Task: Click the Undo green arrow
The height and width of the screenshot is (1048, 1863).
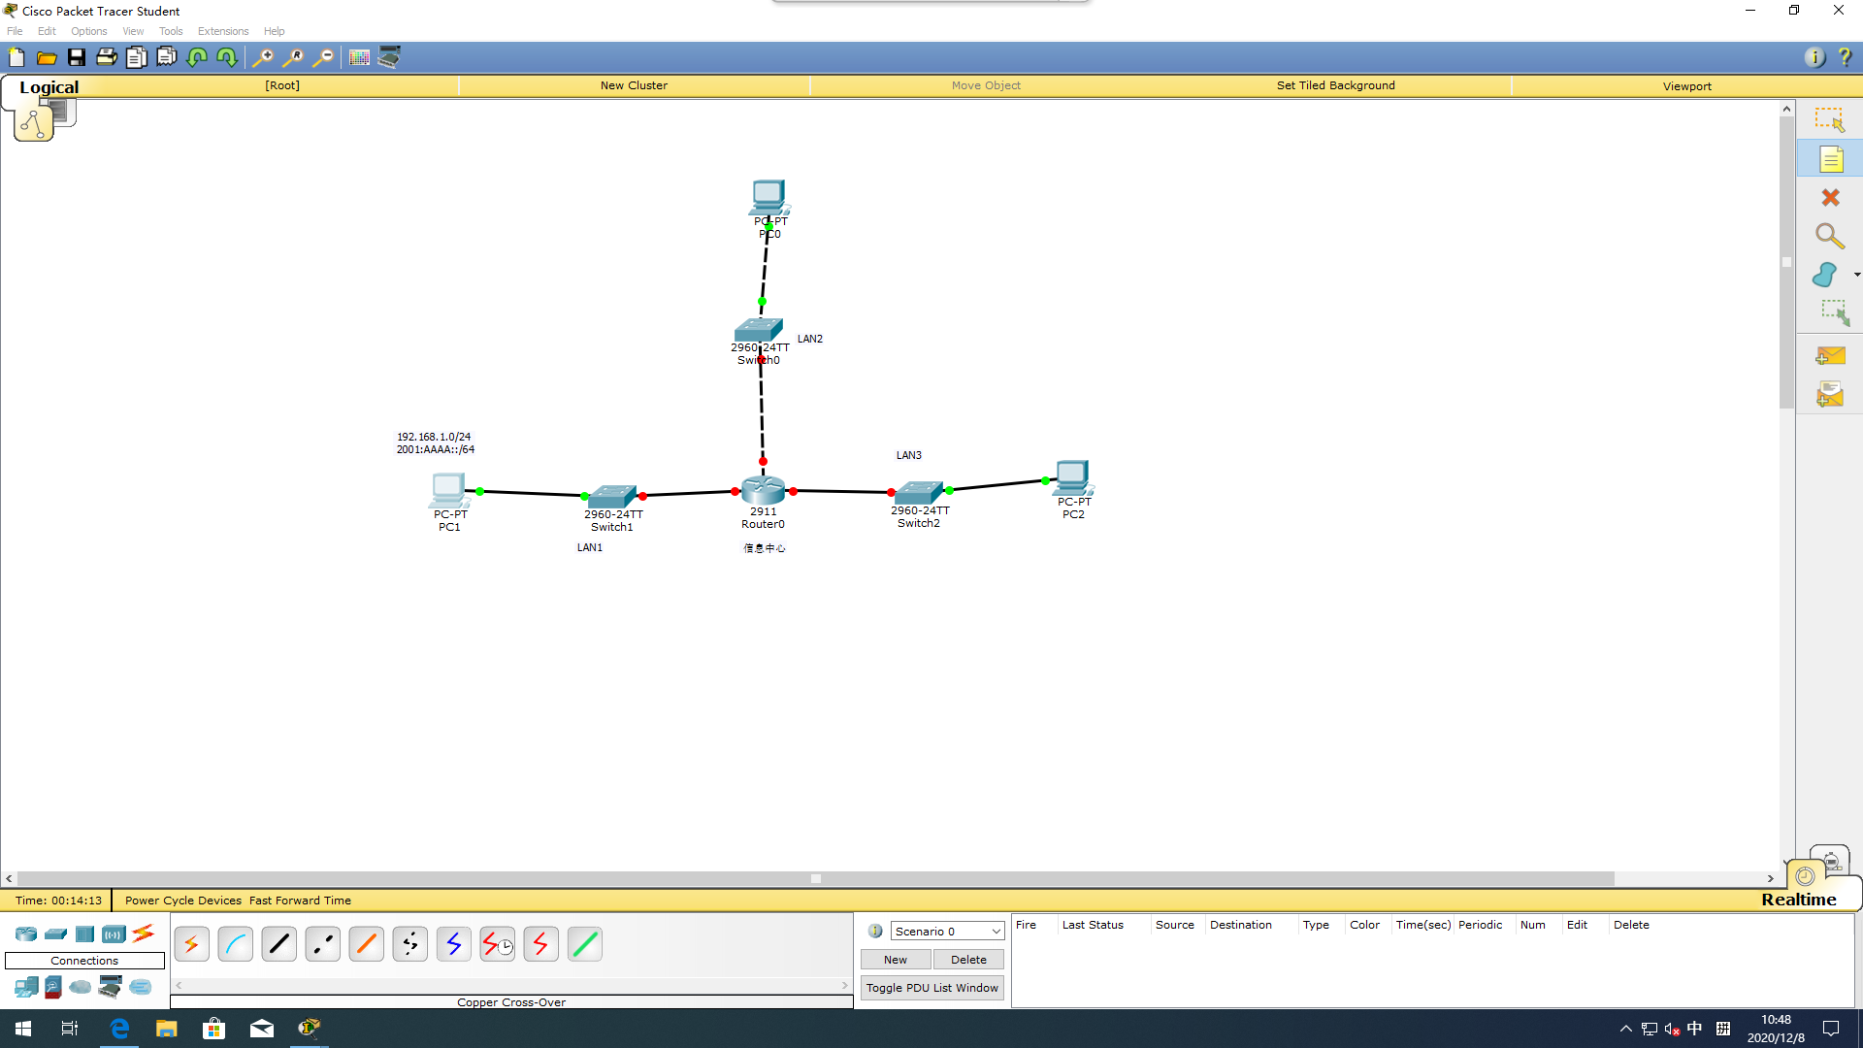Action: click(x=197, y=57)
